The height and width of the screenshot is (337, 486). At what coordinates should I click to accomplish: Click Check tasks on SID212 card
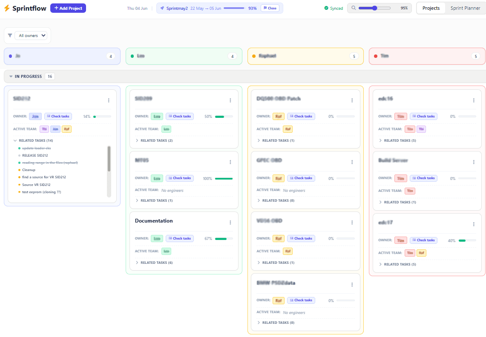[58, 117]
